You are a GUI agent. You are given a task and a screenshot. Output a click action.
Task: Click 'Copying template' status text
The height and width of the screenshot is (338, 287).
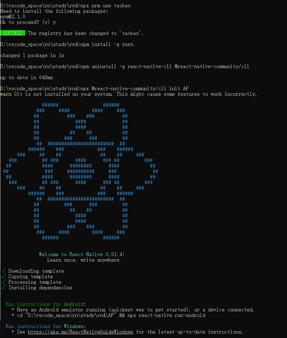(x=30, y=276)
